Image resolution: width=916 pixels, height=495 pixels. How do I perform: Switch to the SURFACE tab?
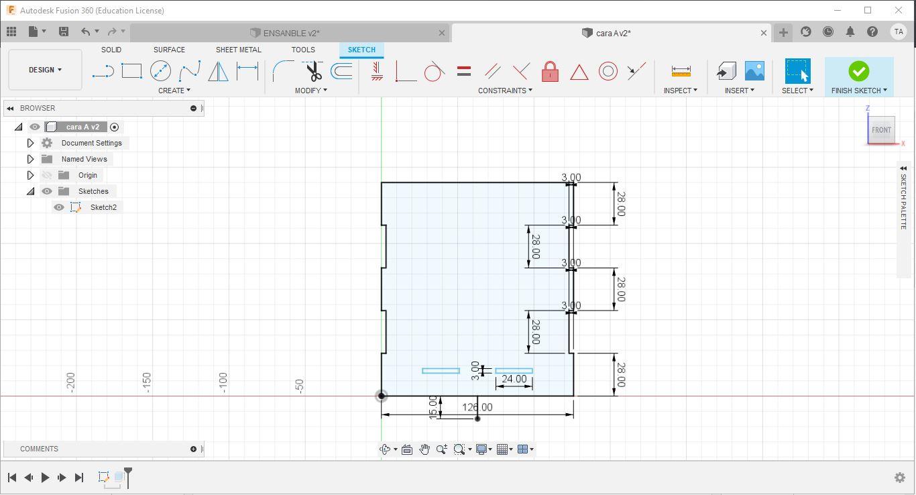coord(169,50)
